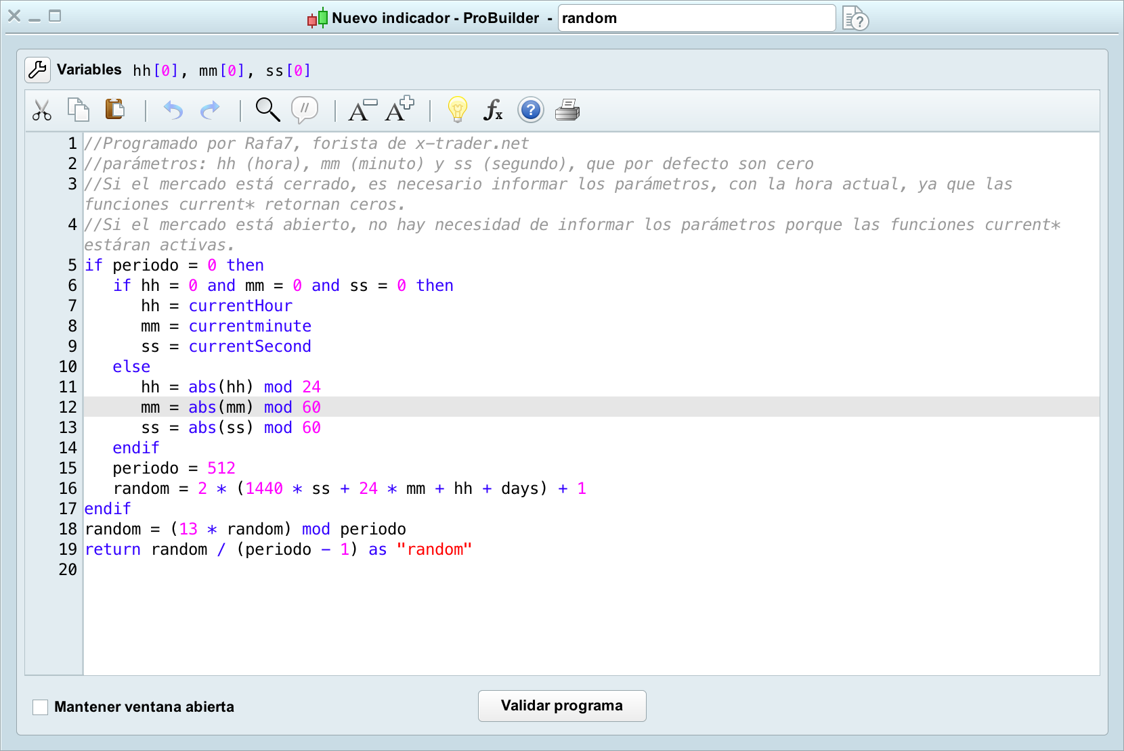
Task: Click the Variables label in header
Action: (x=89, y=70)
